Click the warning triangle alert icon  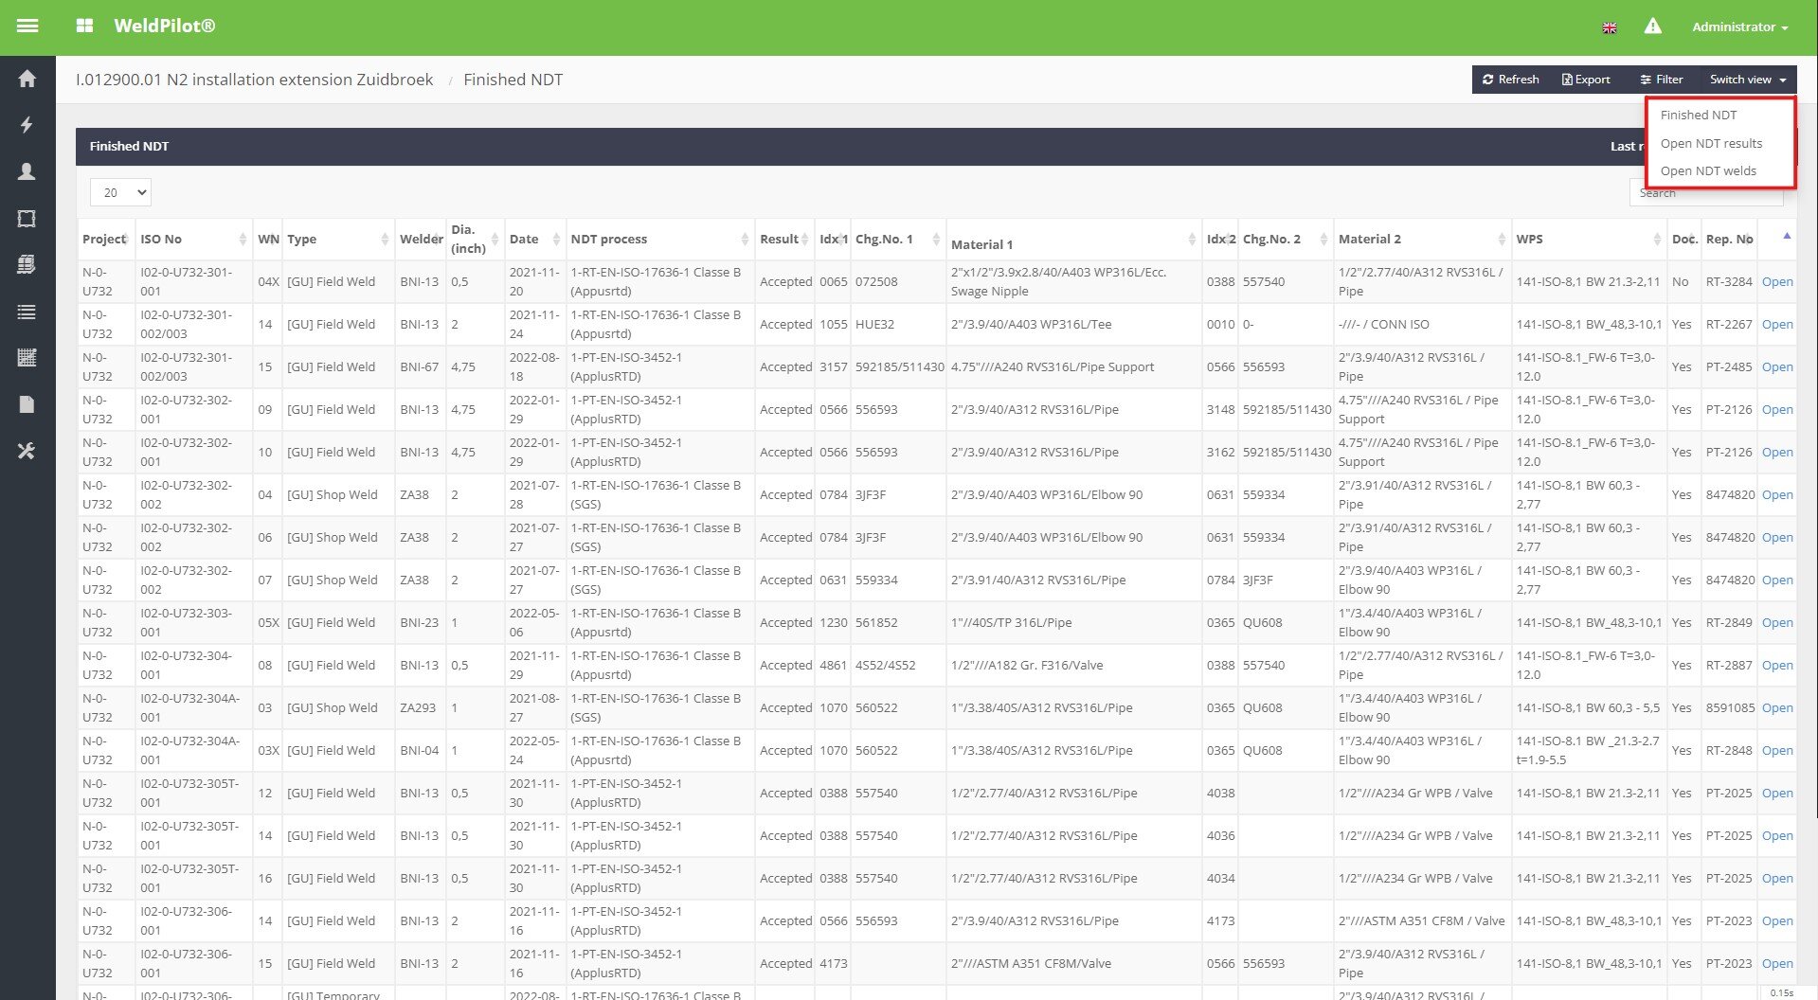[x=1652, y=27]
